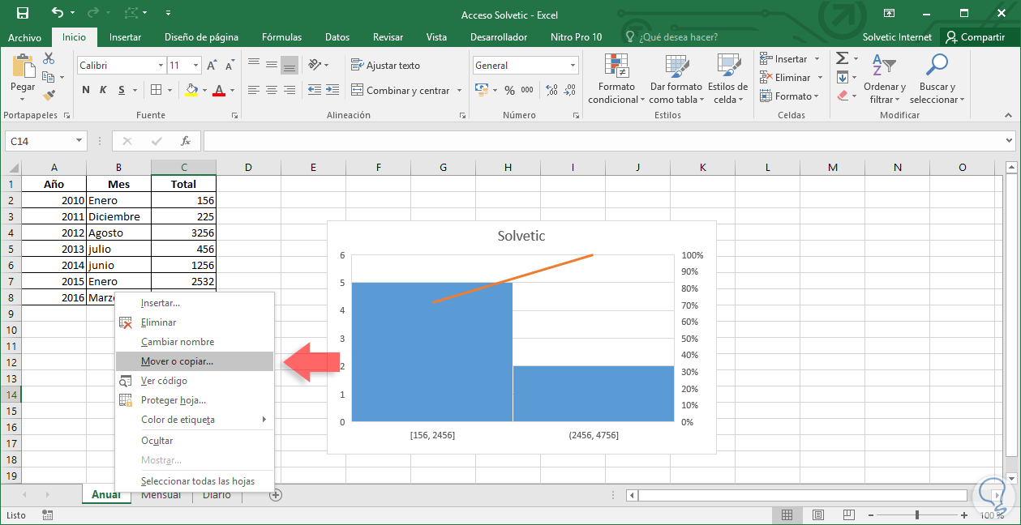Click the AutoSum sigma icon
This screenshot has height=525, width=1021.
(x=843, y=58)
